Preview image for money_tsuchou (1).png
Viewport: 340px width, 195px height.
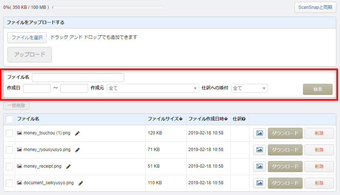point(260,133)
